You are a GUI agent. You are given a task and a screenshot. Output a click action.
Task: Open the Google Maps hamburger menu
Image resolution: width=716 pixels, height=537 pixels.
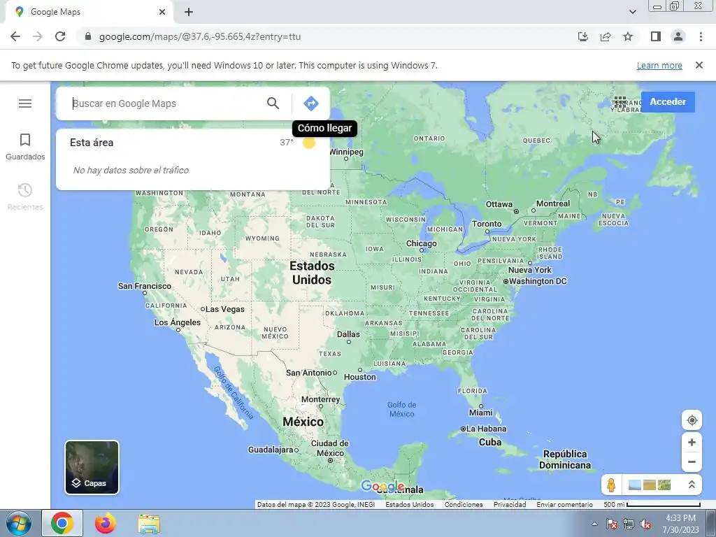(25, 103)
